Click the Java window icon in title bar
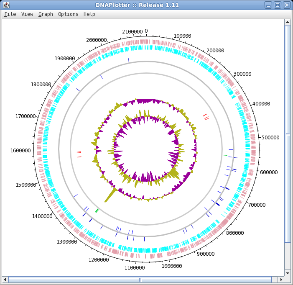Image resolution: width=293 pixels, height=285 pixels. [6, 5]
